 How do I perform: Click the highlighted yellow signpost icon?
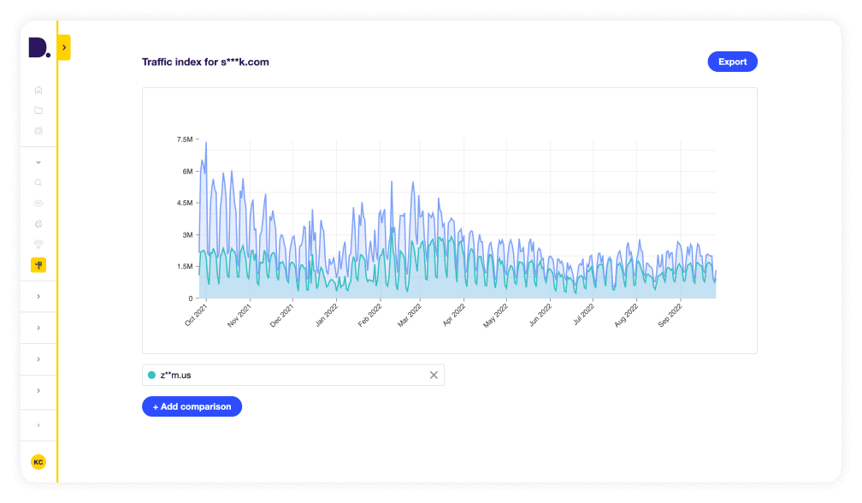pyautogui.click(x=38, y=265)
